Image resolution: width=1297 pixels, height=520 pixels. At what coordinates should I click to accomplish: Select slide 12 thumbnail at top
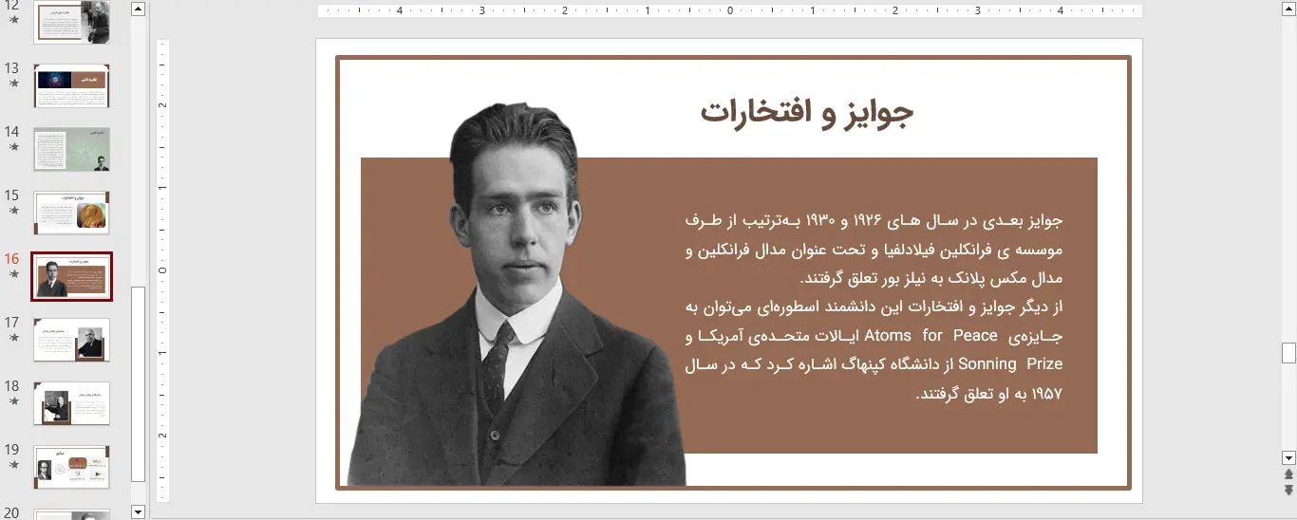click(x=72, y=22)
